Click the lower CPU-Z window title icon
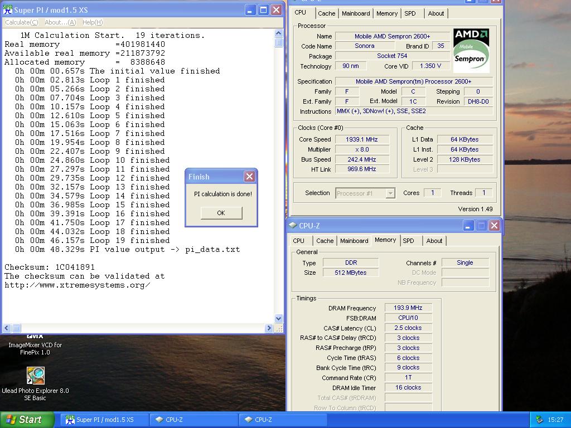Image resolution: width=571 pixels, height=428 pixels. pos(293,226)
